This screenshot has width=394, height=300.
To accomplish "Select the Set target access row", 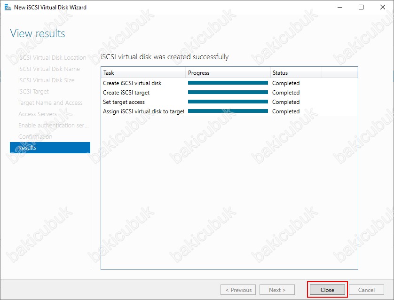I will tap(229, 102).
